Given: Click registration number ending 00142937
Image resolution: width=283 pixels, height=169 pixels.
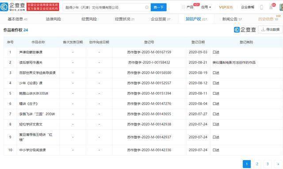Looking at the screenshot, I should 149,137.
